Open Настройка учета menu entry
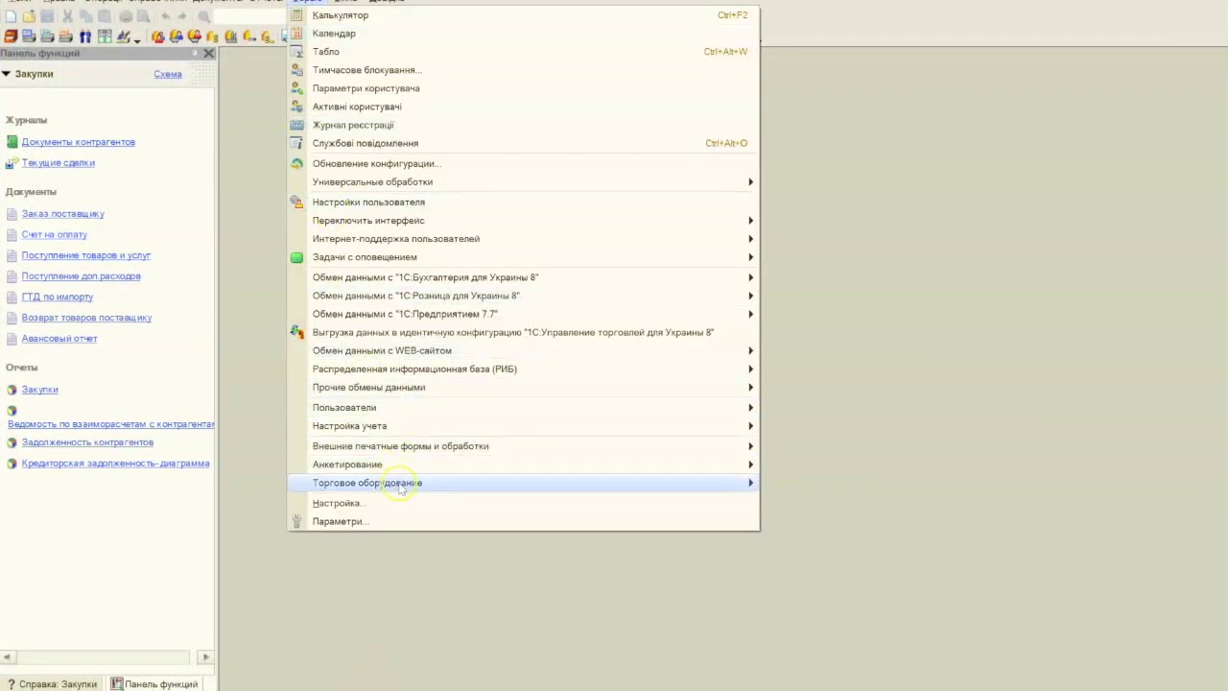1228x691 pixels. coord(524,426)
